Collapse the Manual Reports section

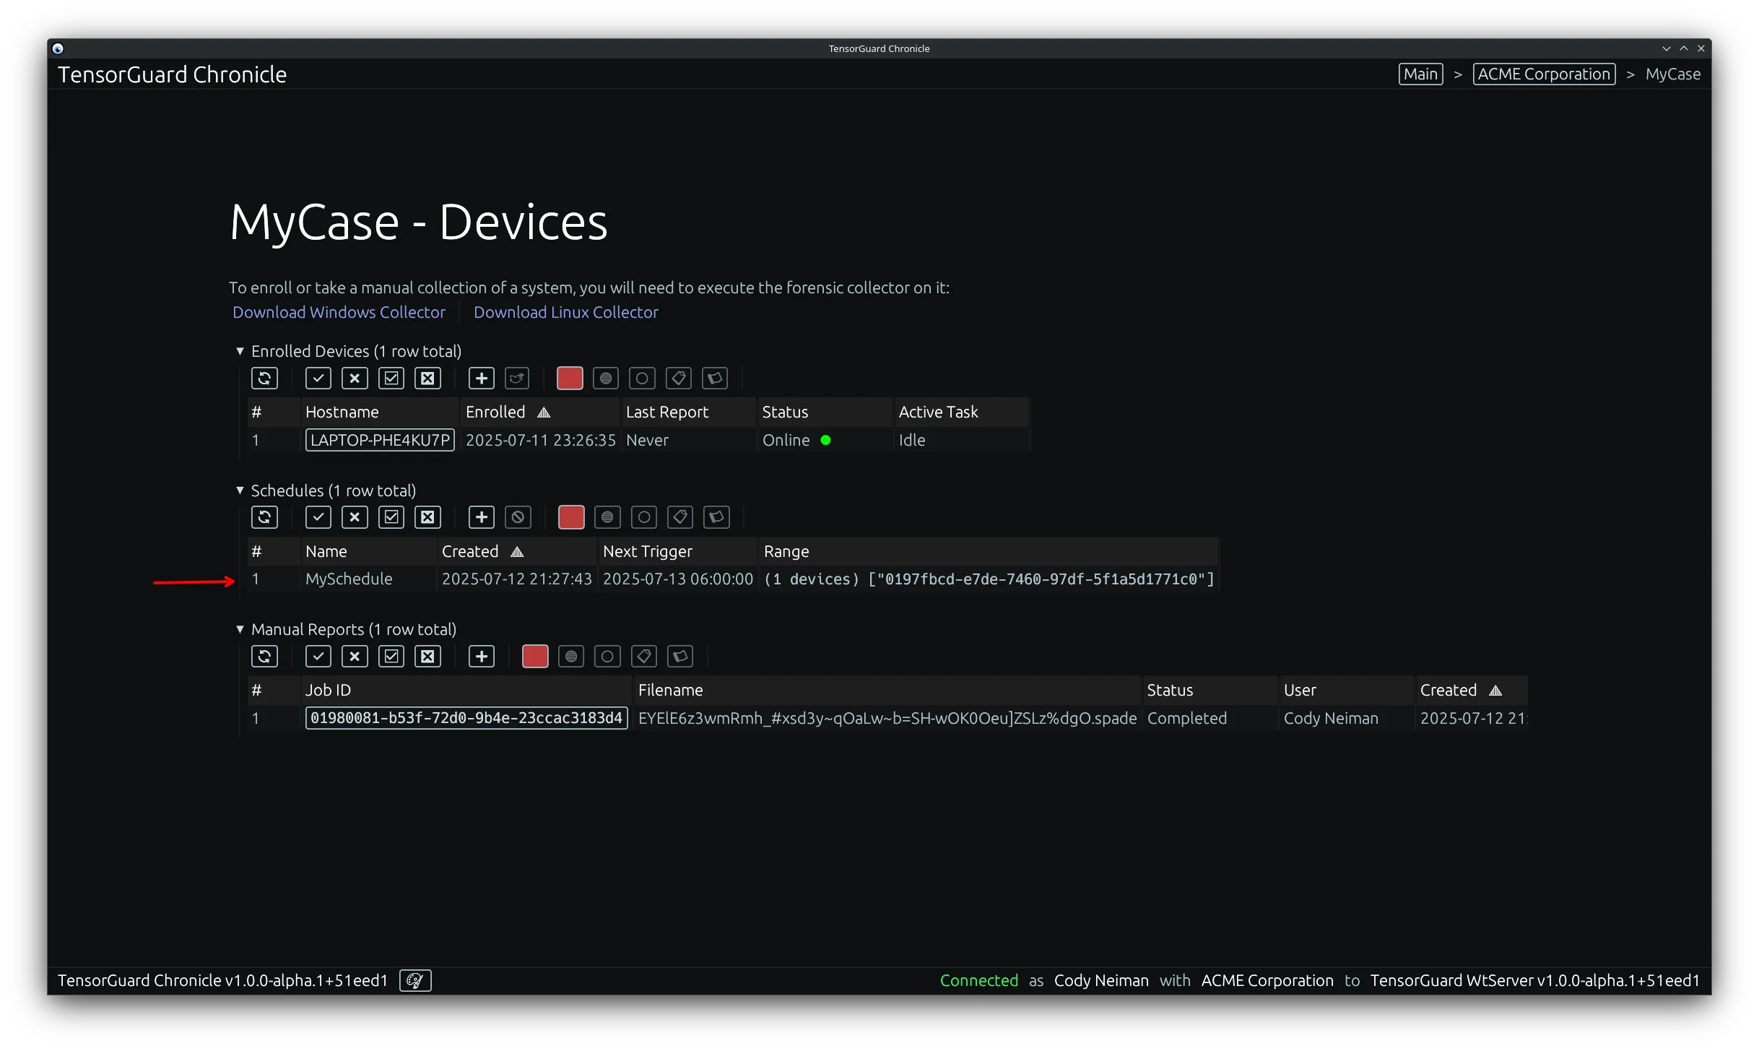click(240, 629)
